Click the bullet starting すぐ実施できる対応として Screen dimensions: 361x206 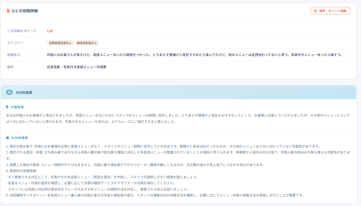click(102, 177)
